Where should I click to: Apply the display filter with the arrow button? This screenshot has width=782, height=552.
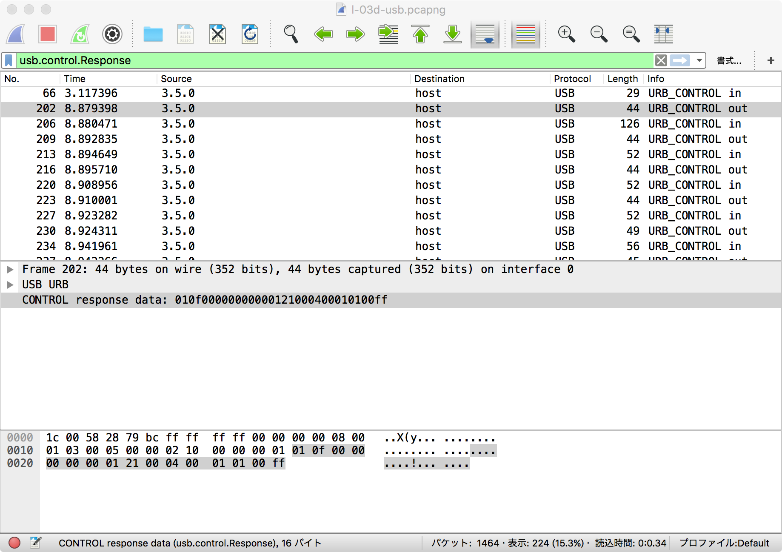[680, 60]
